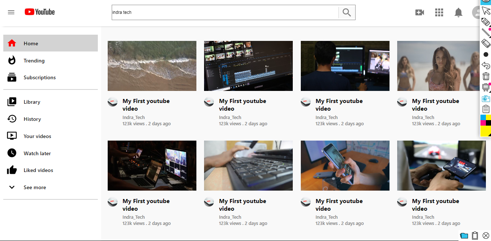
Task: Open Watch later in sidebar
Action: 50,153
